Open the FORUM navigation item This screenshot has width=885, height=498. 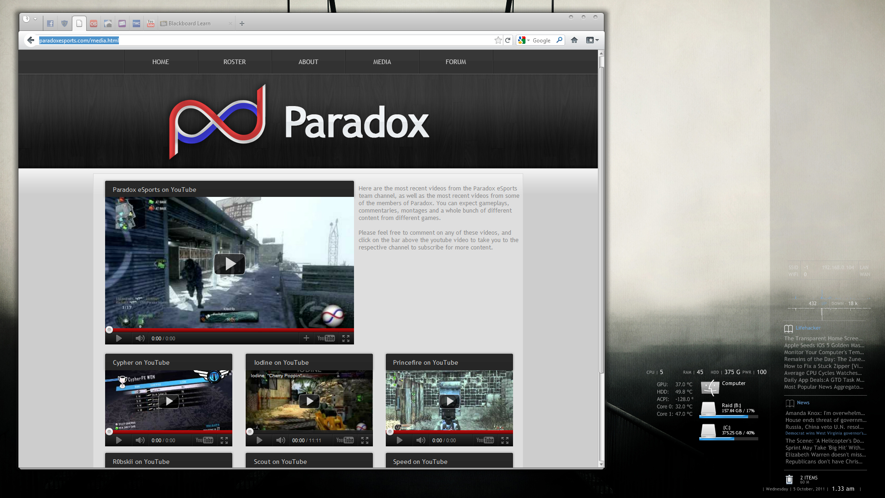456,62
